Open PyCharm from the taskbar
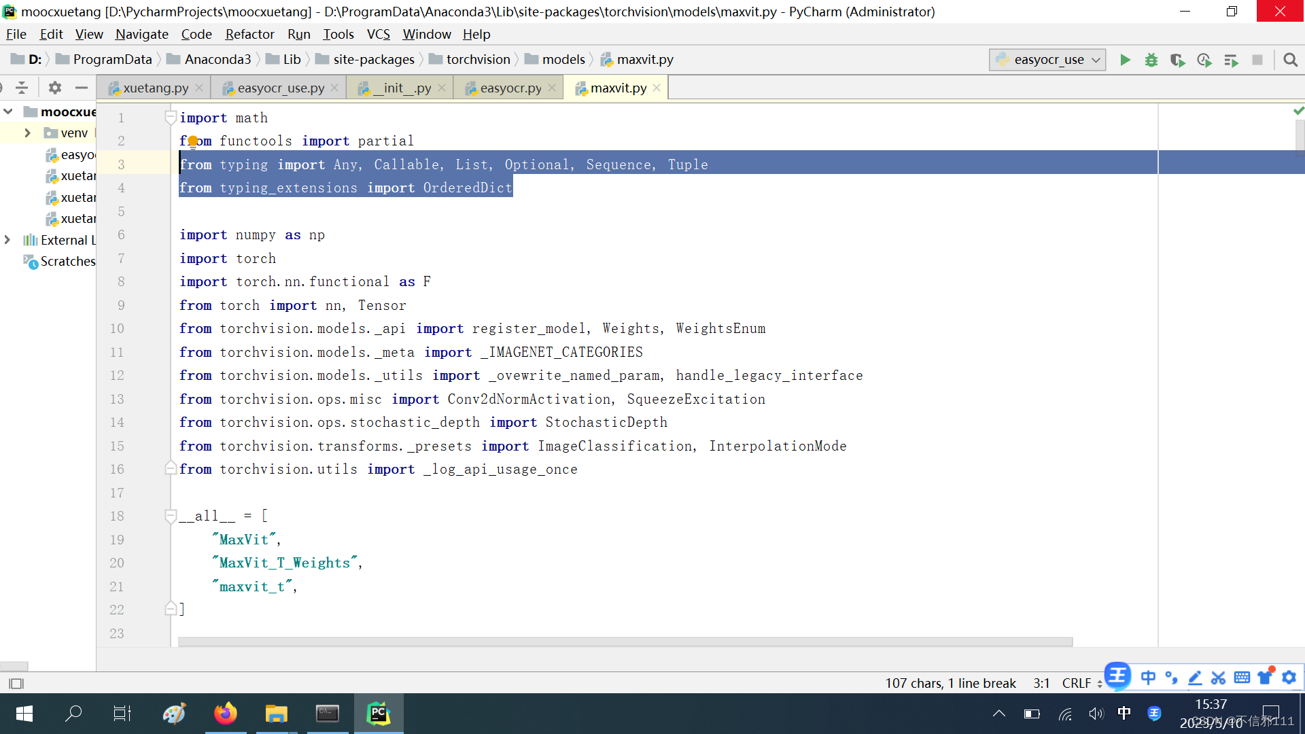This screenshot has height=734, width=1305. [379, 714]
